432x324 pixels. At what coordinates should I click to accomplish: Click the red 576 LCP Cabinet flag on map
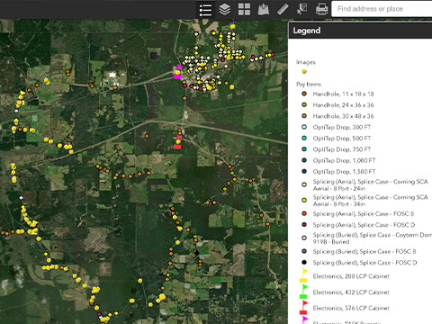(177, 142)
